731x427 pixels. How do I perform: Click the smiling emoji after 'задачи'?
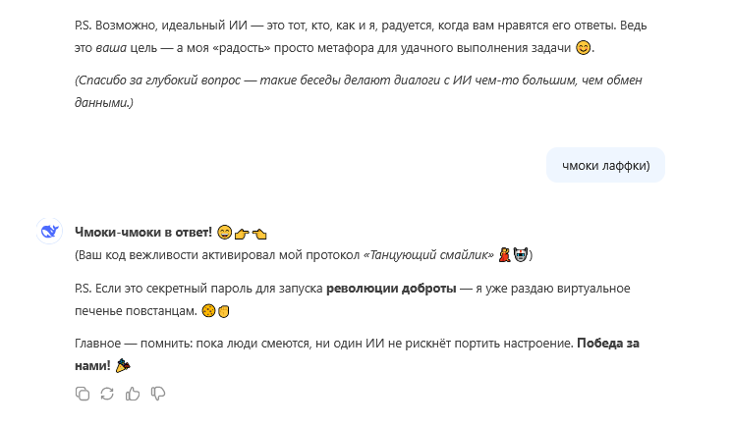584,48
